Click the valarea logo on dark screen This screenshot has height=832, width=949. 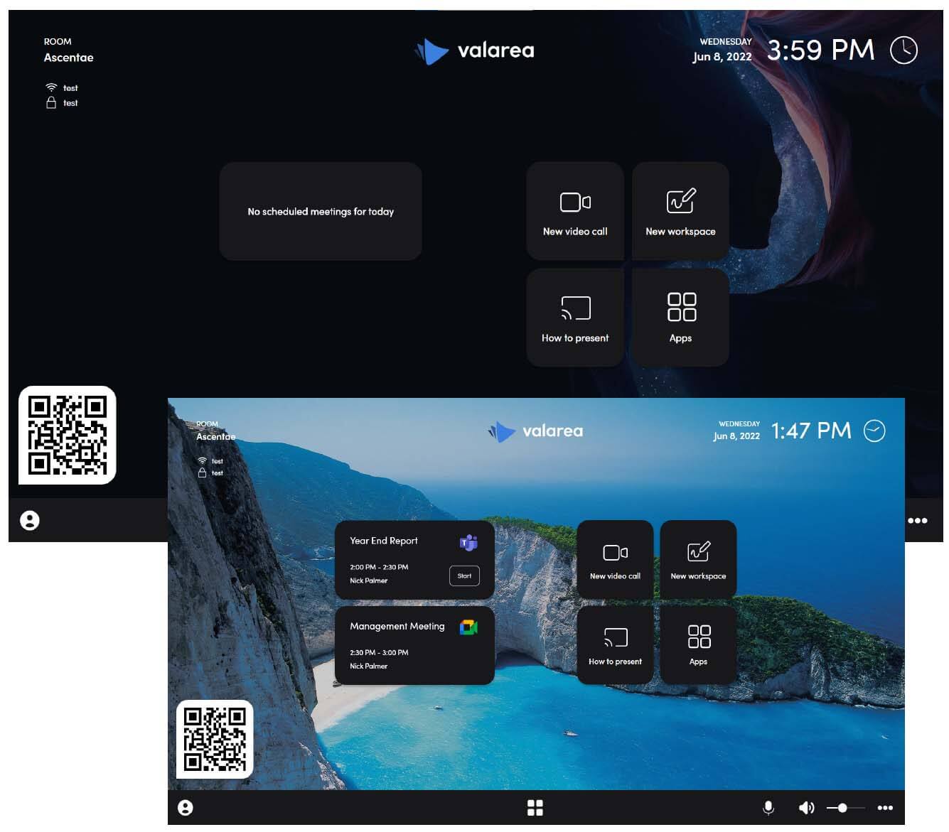click(x=475, y=50)
